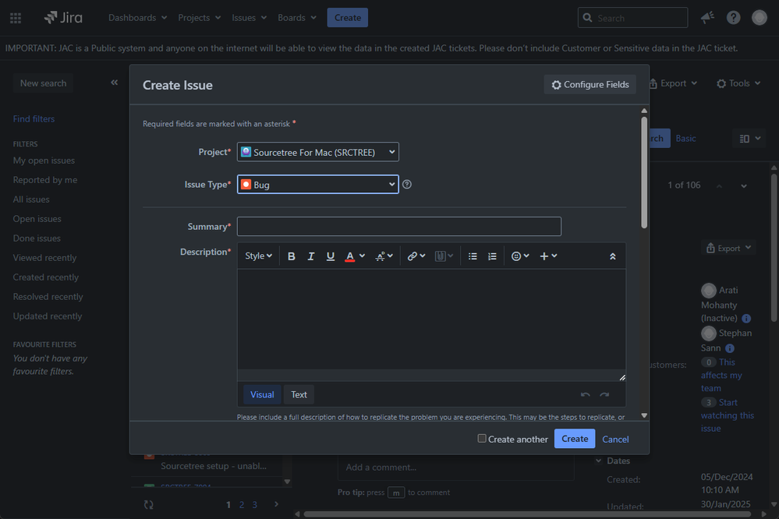Open the feedback megaphone icon
This screenshot has height=519, width=779.
(x=707, y=18)
